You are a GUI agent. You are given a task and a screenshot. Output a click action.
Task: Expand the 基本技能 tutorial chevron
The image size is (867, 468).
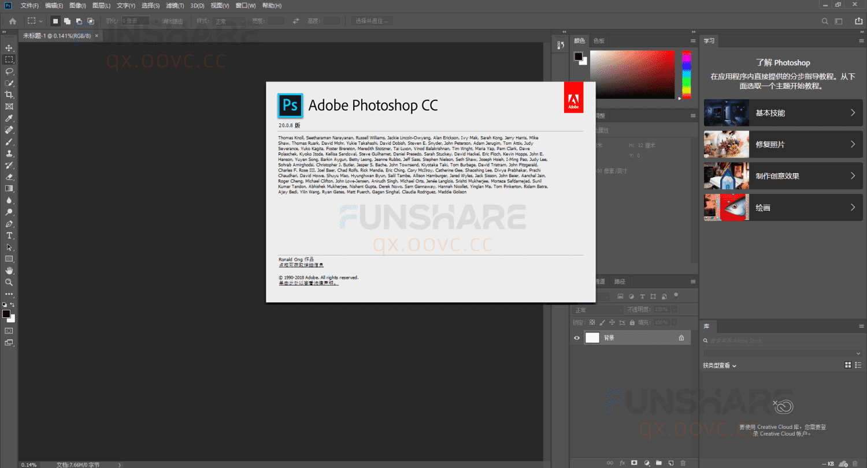coord(853,113)
